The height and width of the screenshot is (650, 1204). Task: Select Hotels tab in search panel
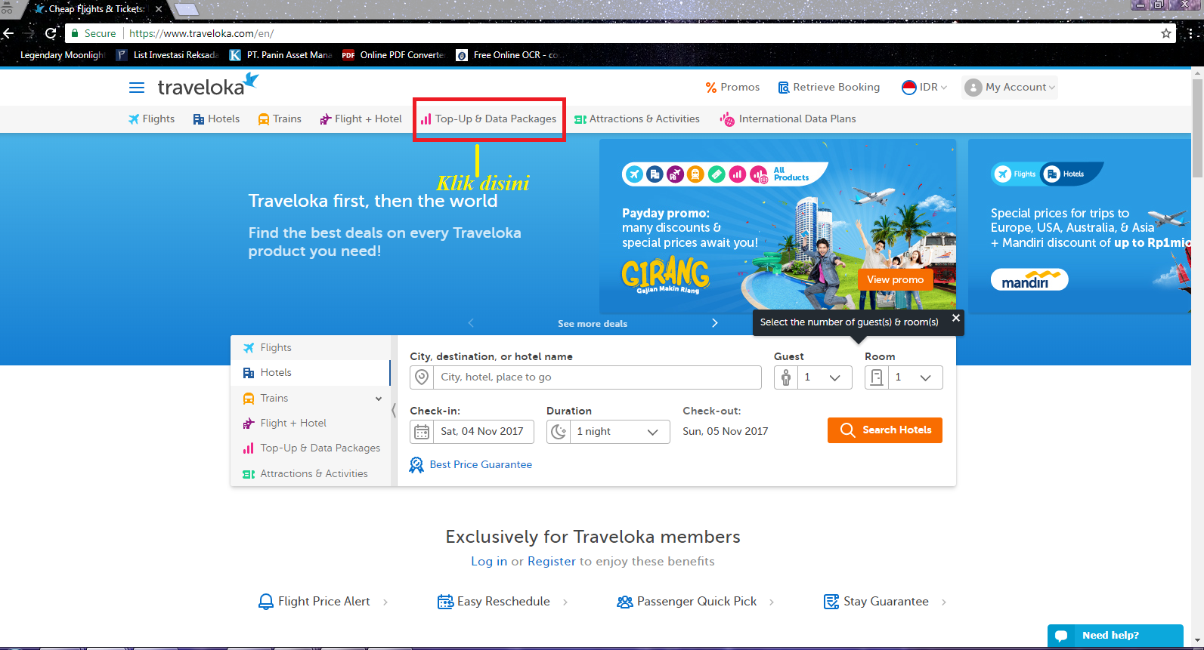pos(310,373)
